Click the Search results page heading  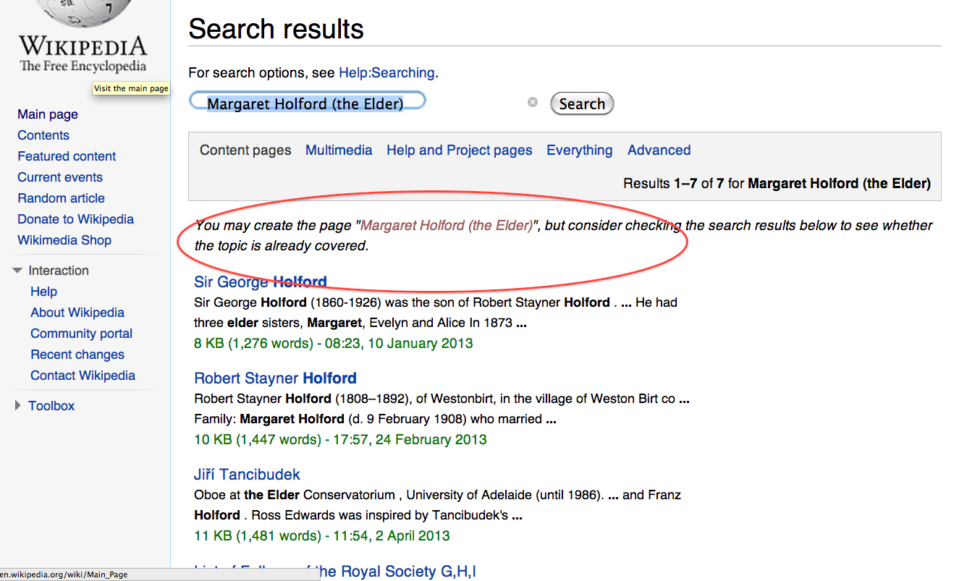(276, 29)
